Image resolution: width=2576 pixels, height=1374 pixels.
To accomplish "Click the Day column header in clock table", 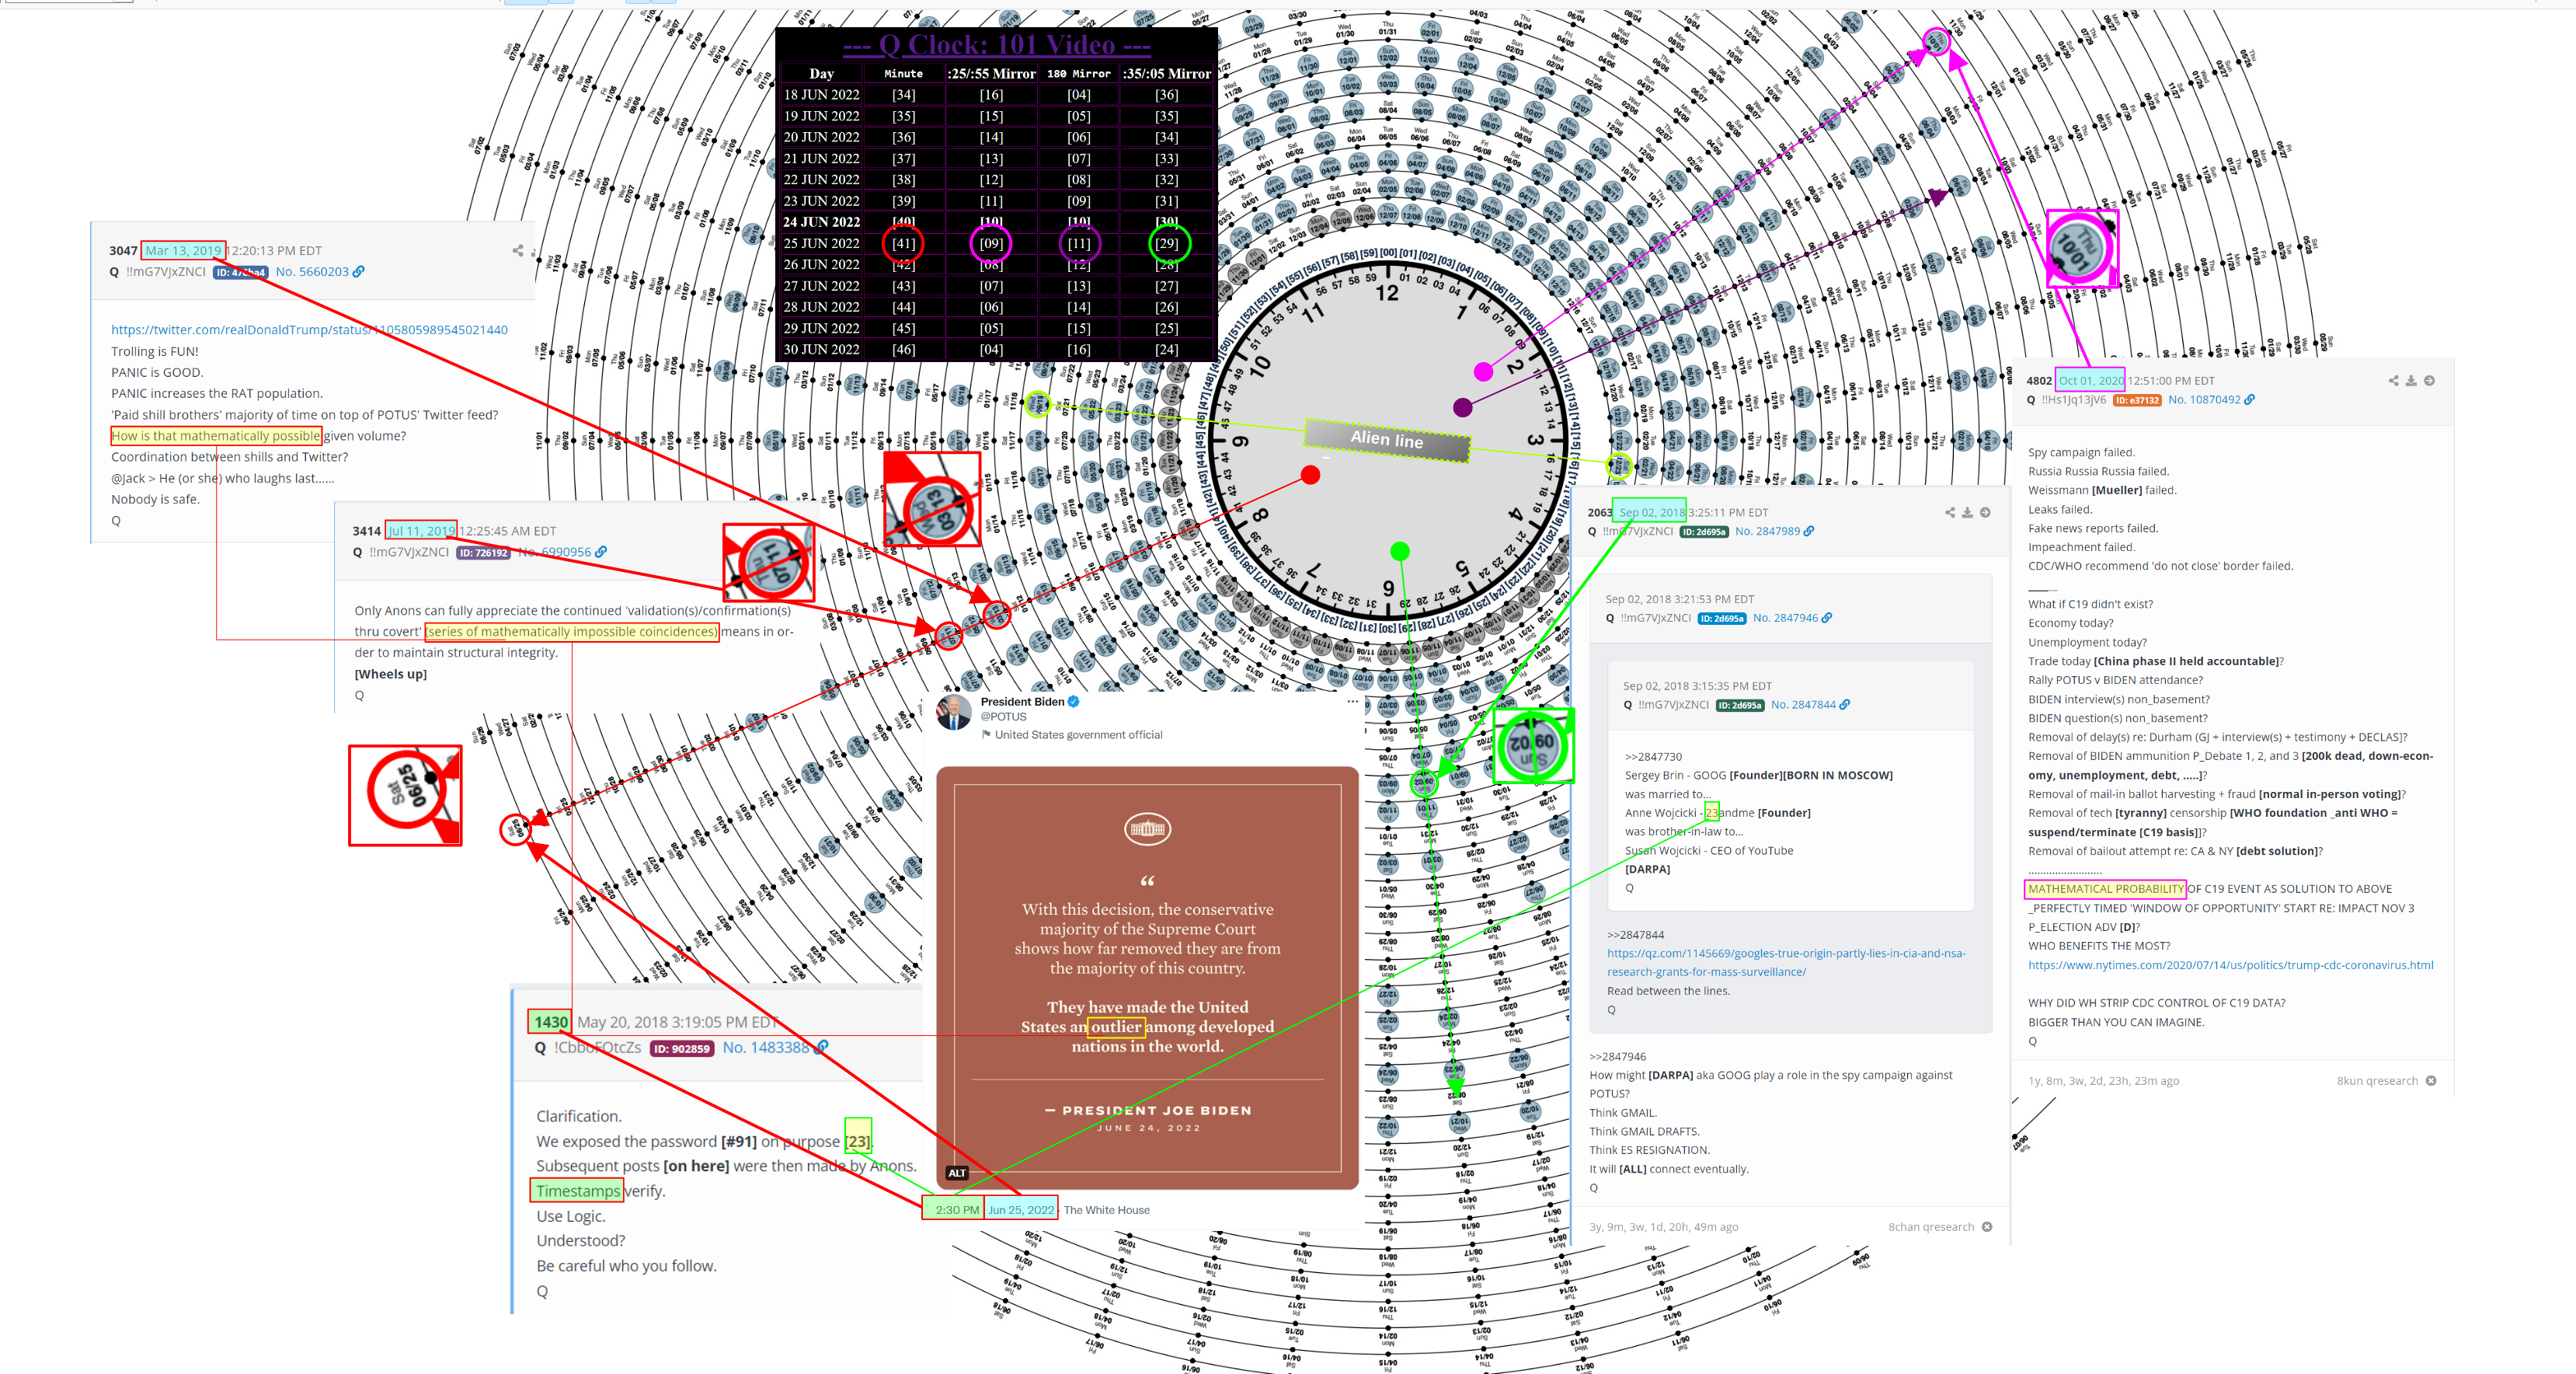I will (x=821, y=74).
